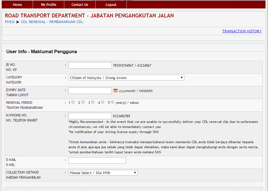Select 1 year renewal period
The image size is (268, 191).
(73, 102)
